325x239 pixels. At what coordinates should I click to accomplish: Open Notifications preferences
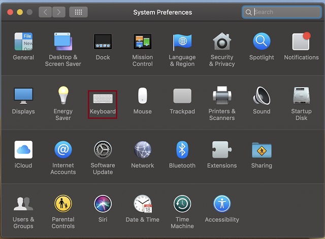(x=301, y=46)
